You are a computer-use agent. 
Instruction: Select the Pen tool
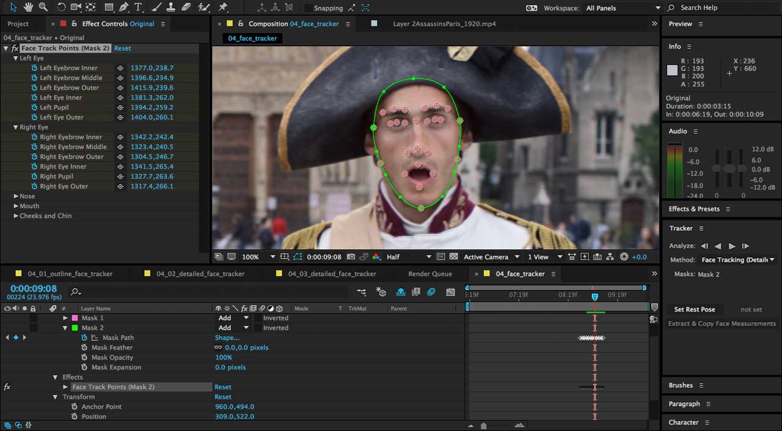pyautogui.click(x=125, y=7)
